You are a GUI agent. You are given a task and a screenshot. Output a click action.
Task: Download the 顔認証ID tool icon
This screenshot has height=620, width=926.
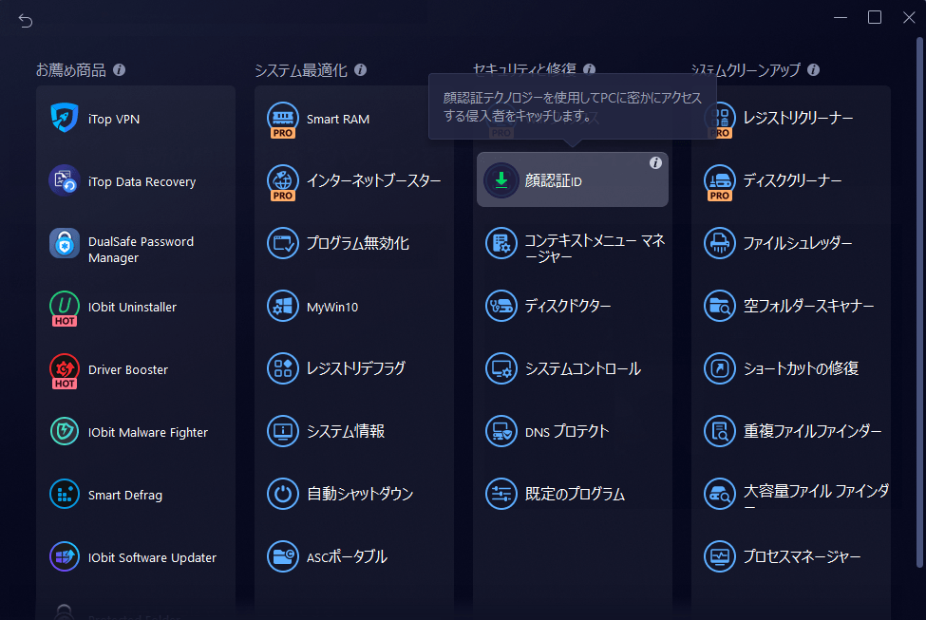click(501, 180)
